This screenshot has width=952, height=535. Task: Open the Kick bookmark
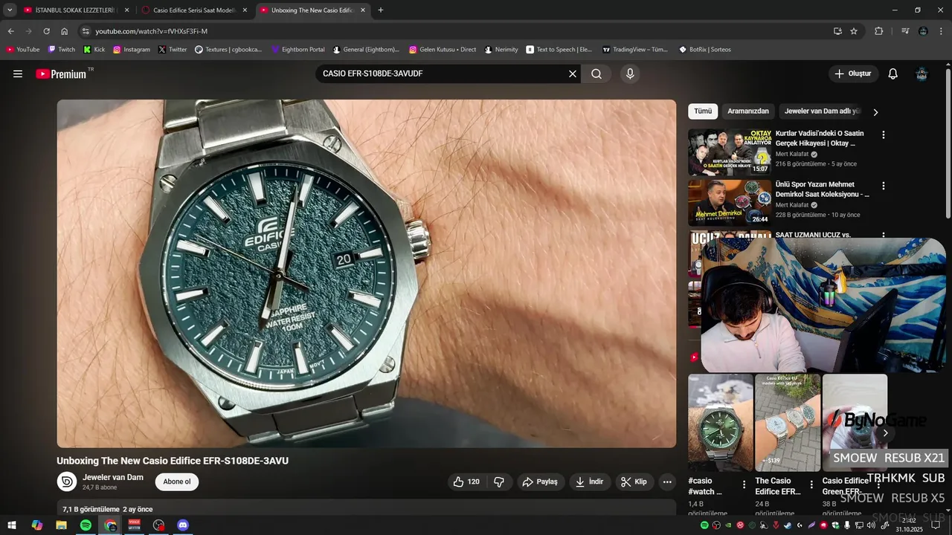pyautogui.click(x=94, y=50)
